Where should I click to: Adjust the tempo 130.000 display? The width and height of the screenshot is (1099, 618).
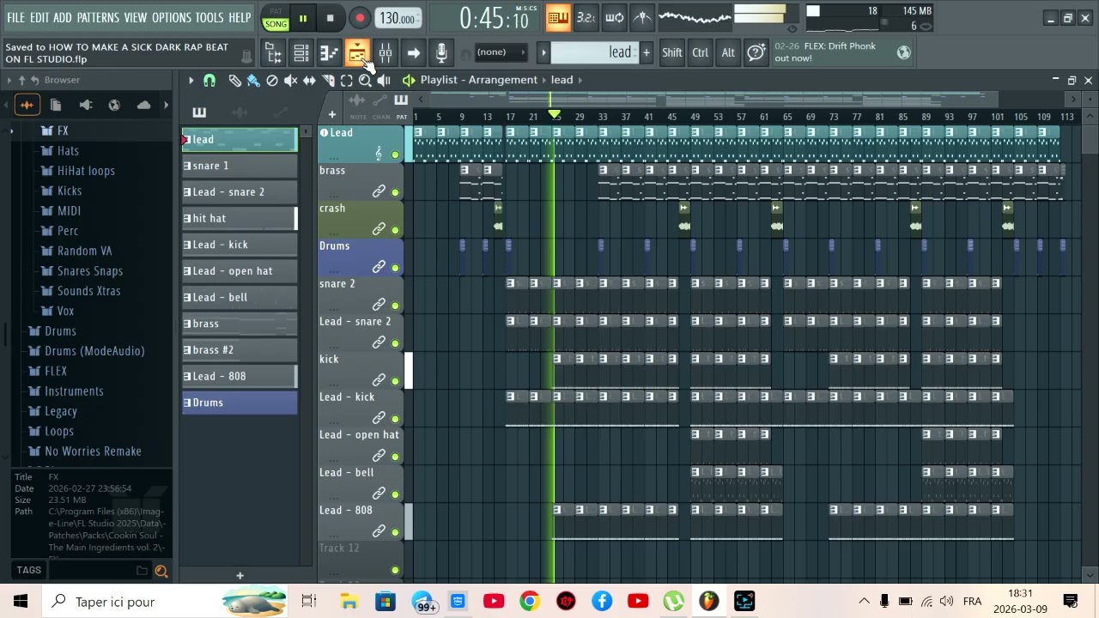coord(398,18)
